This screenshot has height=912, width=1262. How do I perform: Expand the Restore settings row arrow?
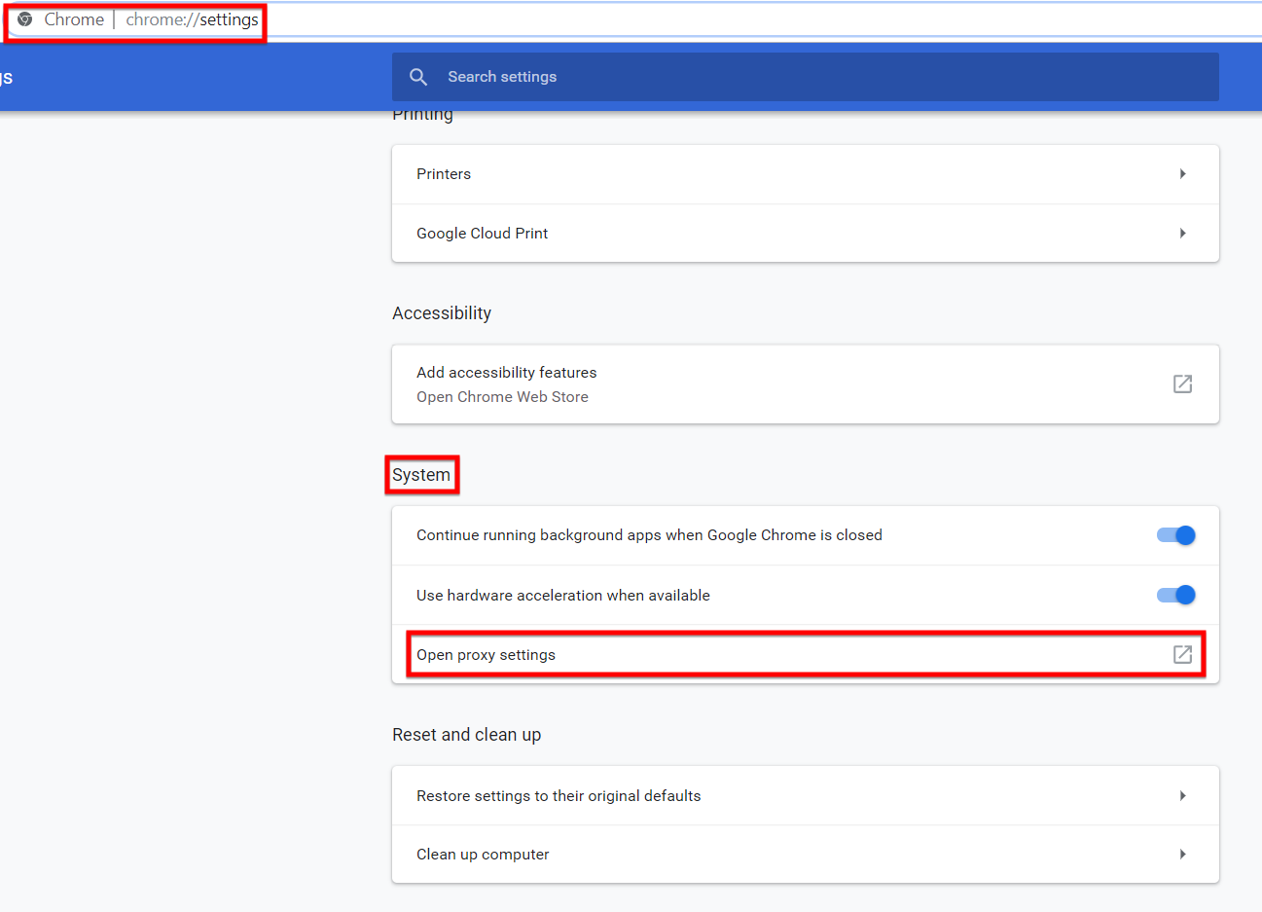[x=1182, y=795]
